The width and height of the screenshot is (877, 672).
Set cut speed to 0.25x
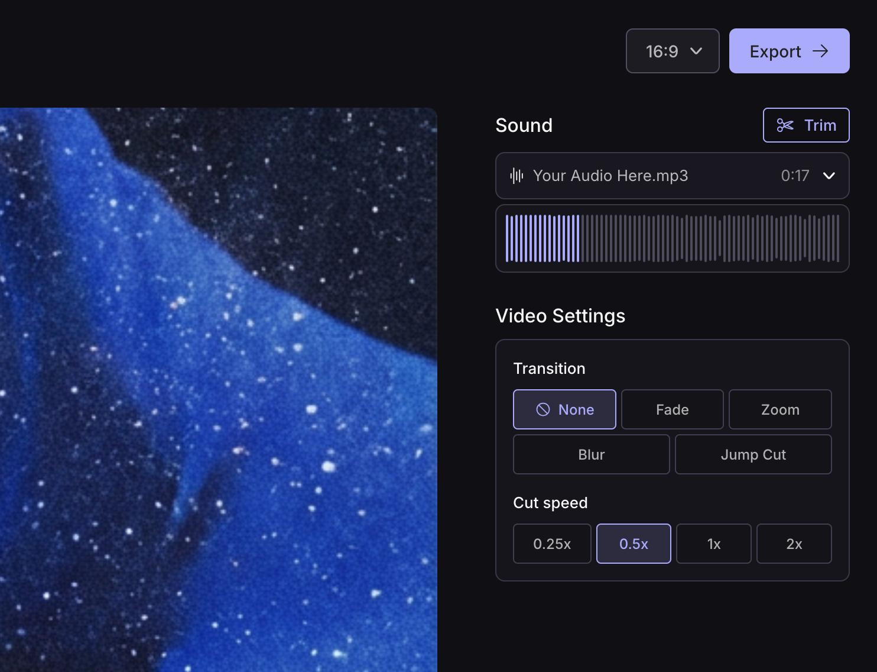tap(552, 544)
